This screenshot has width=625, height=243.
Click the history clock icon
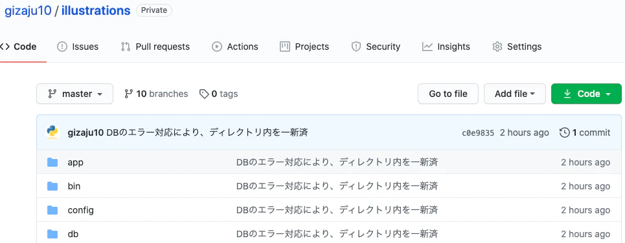[565, 132]
